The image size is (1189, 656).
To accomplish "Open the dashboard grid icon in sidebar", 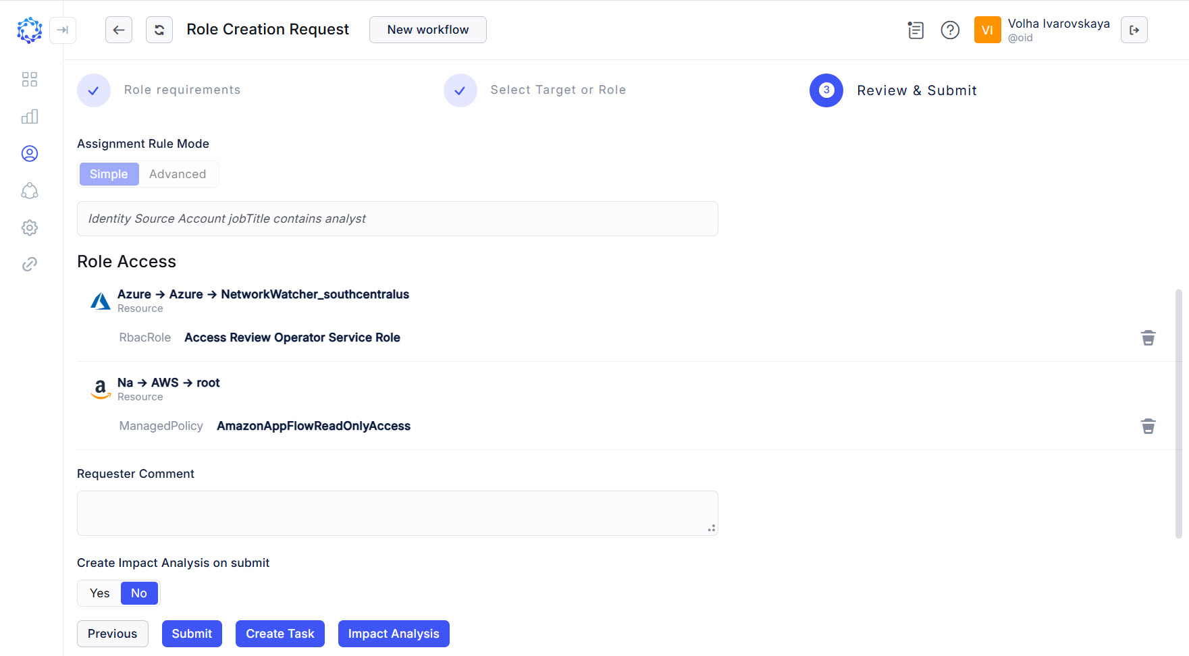I will coord(30,80).
